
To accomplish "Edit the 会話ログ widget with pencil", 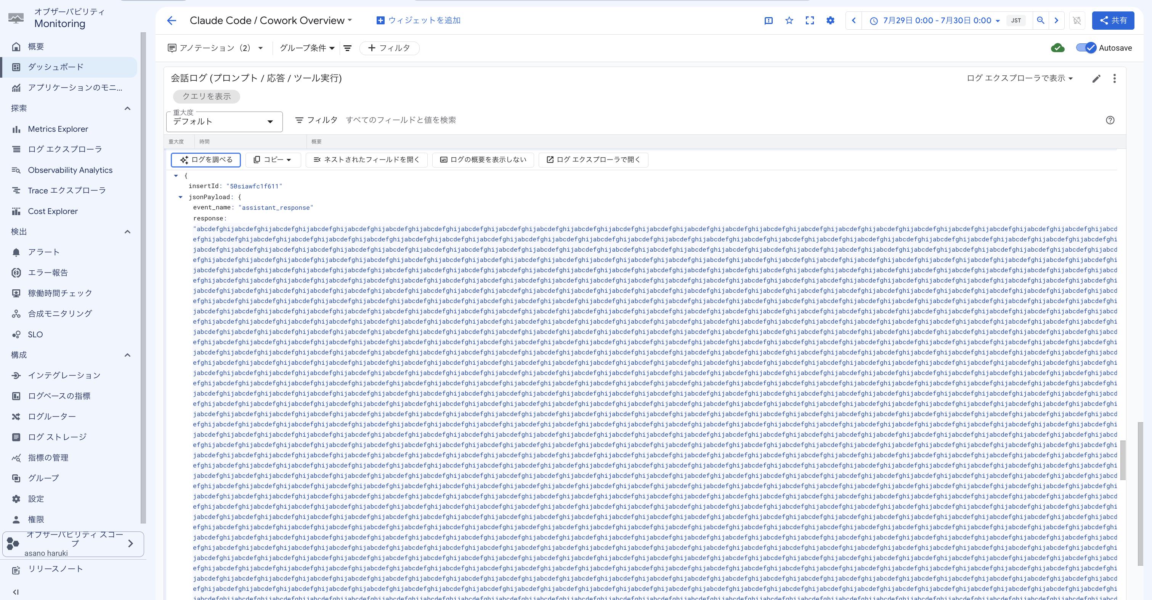I will [1096, 79].
